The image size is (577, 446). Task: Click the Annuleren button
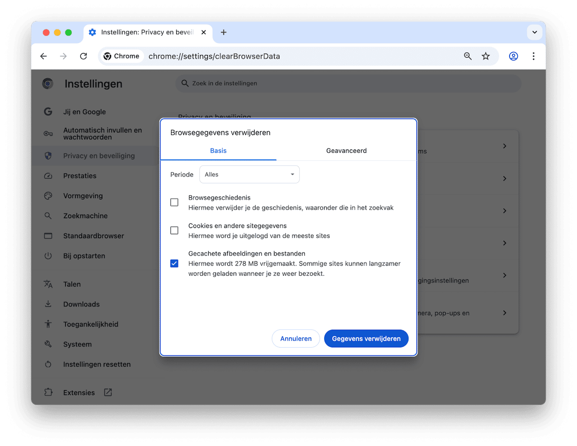[x=296, y=339]
